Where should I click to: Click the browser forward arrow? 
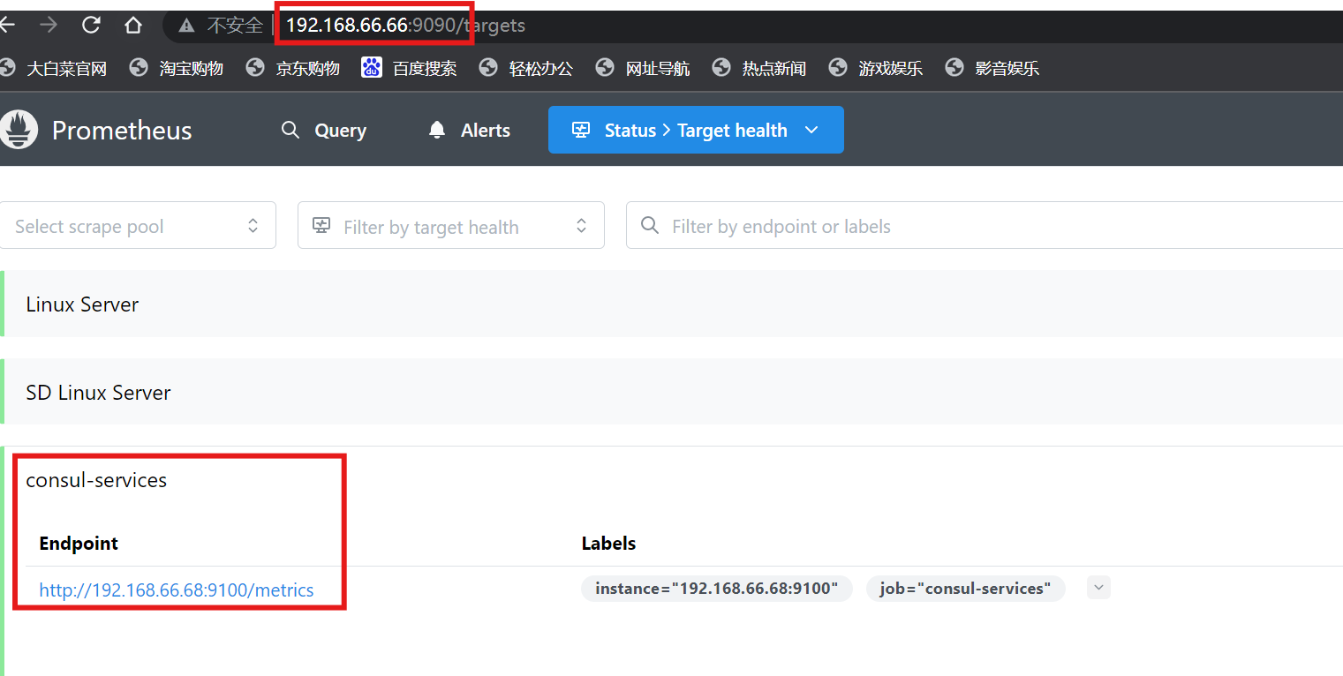point(49,26)
